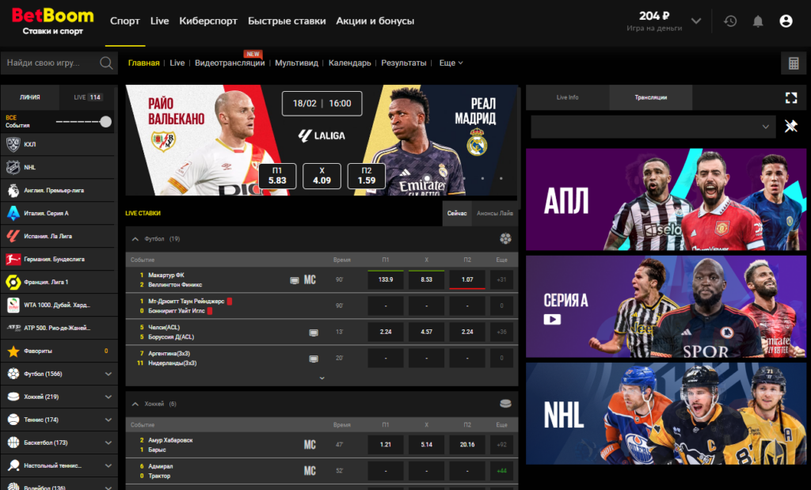Open Акции и бонусы menu item
This screenshot has width=811, height=490.
coord(375,21)
